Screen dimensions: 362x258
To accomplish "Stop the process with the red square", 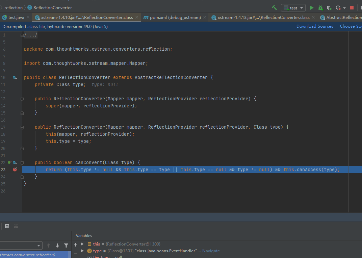I will pos(352,8).
